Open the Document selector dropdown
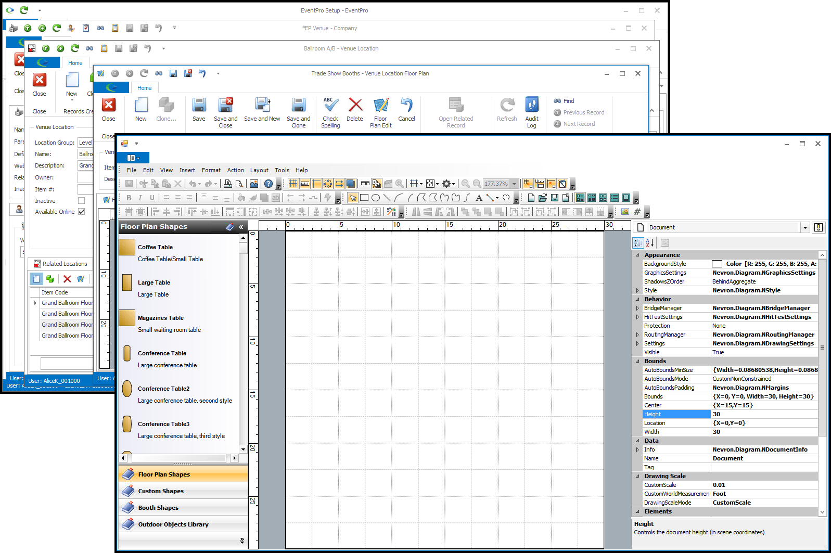This screenshot has height=553, width=831. [805, 227]
